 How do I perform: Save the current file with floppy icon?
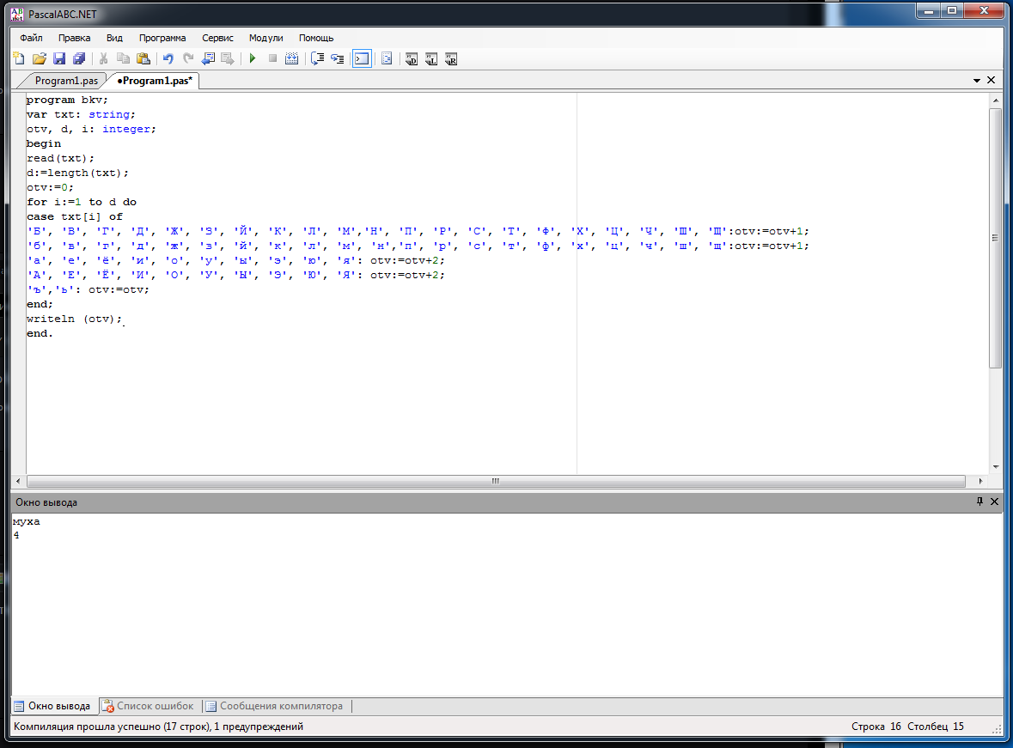59,59
